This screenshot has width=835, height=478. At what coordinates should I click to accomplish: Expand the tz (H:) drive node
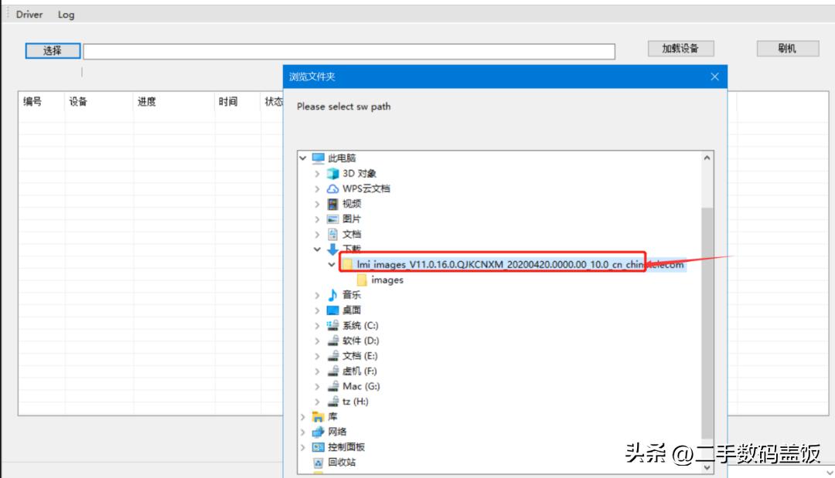click(318, 402)
